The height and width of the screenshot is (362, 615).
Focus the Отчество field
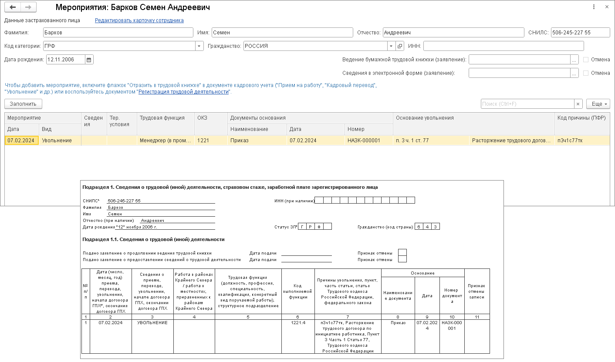(453, 33)
